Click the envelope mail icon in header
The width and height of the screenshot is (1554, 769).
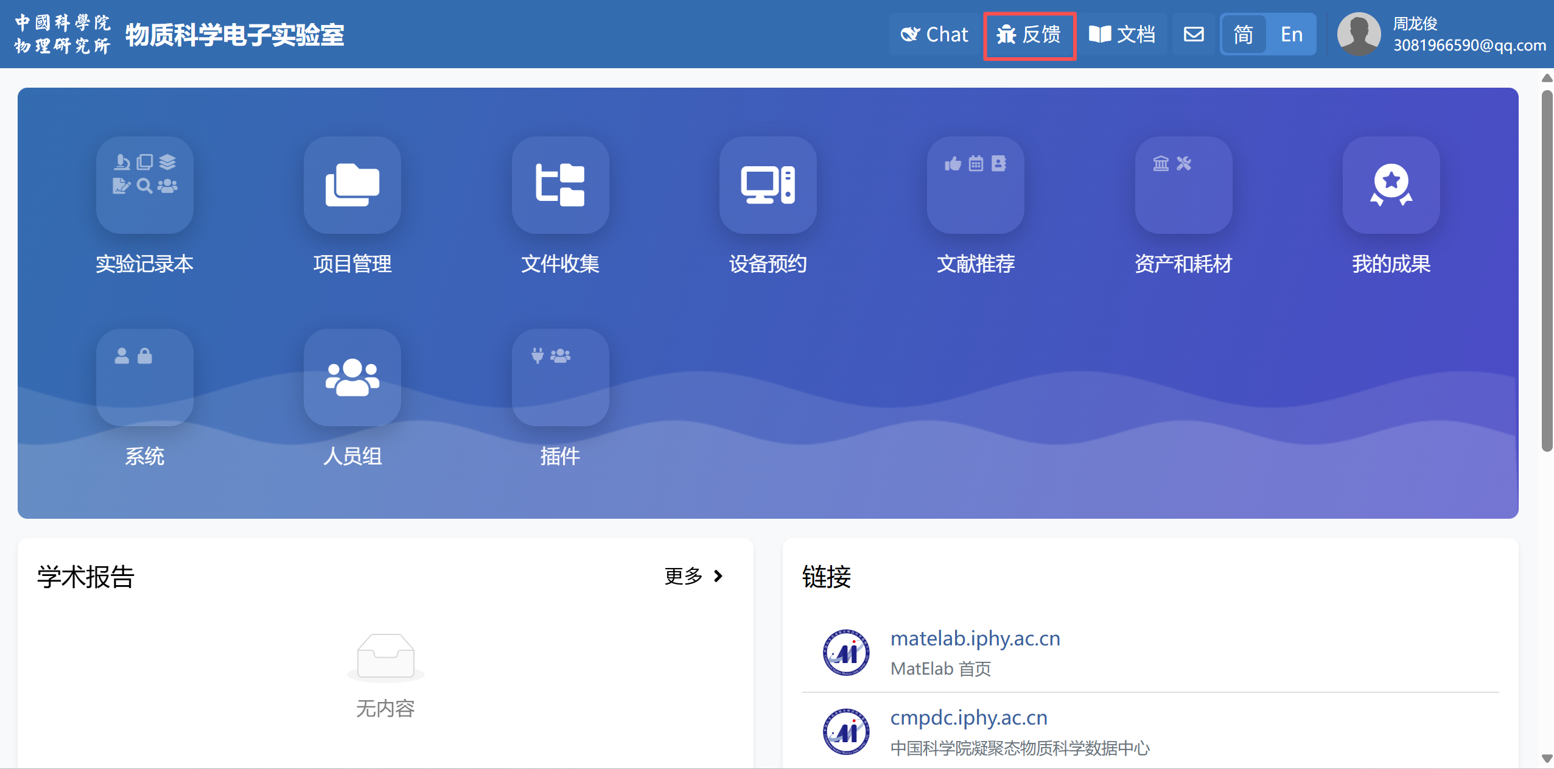(x=1193, y=34)
